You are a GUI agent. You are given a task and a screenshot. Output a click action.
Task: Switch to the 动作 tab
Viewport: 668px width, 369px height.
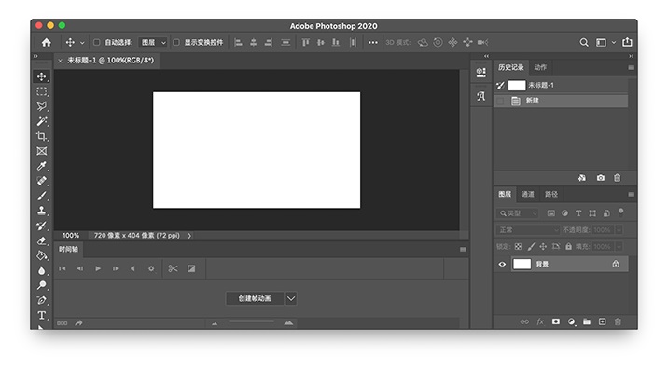point(540,67)
